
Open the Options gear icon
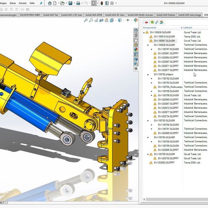click(x=112, y=3)
